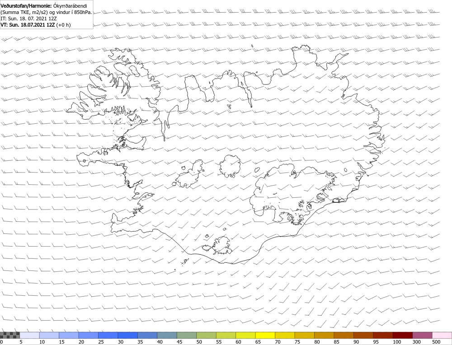
Task: Click the legend label '95'
Action: [x=376, y=342]
